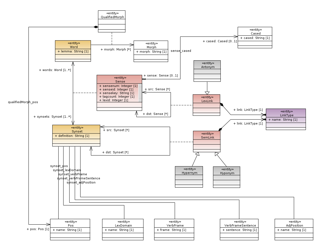Screen dimensions: 316x243
Task: Click the SemLink '+ link: LinkType [1]' label
Action: pos(248,123)
